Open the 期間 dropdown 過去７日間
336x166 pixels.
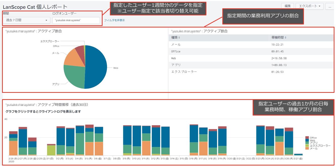[x=26, y=20]
